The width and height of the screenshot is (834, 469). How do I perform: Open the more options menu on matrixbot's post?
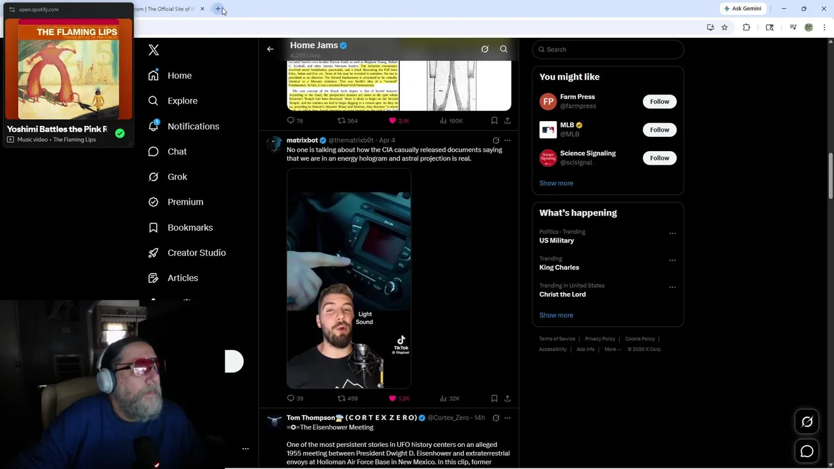[x=508, y=140]
